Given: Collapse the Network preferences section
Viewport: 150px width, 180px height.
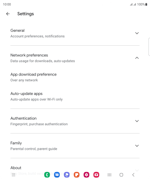Looking at the screenshot, I should [x=137, y=58].
